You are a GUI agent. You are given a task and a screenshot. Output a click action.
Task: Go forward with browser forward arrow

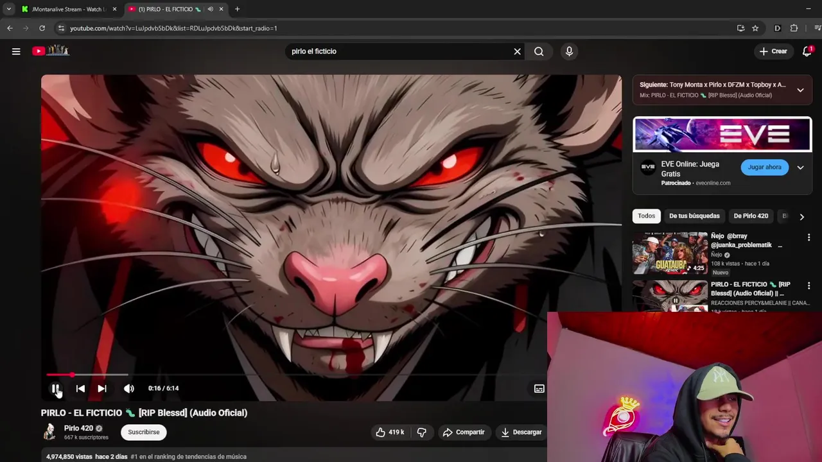[x=26, y=28]
